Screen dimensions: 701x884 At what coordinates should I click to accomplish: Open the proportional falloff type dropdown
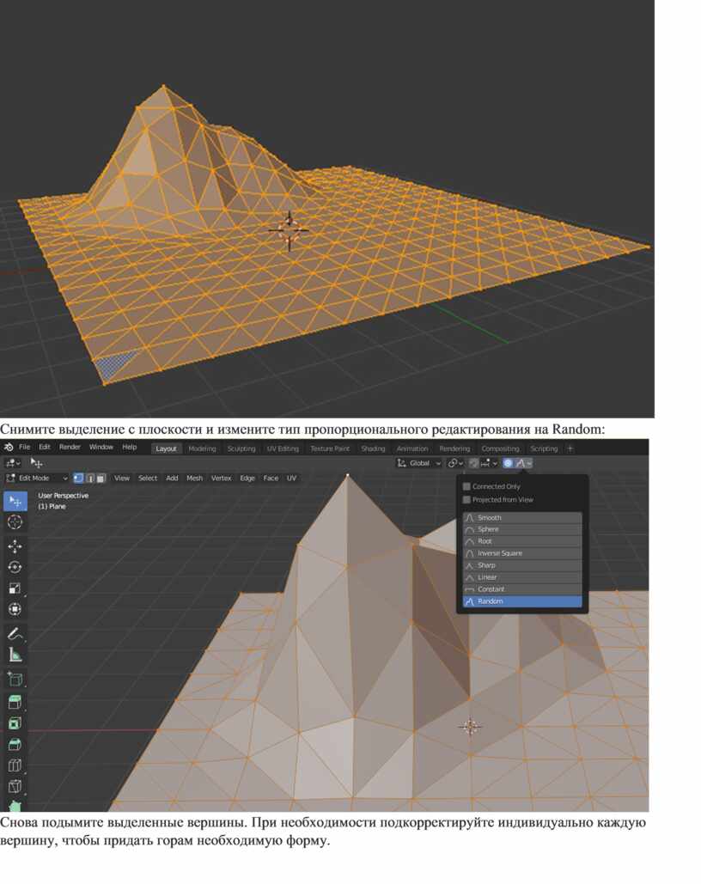(523, 463)
